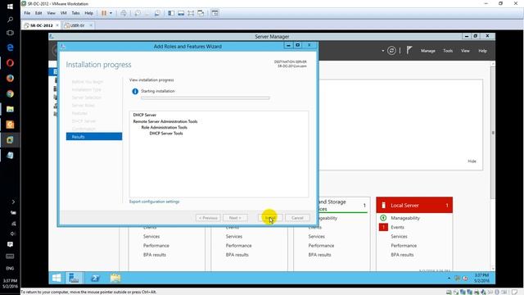Click Server Manager icon in guest taskbar
The image size is (524, 295).
74,278
